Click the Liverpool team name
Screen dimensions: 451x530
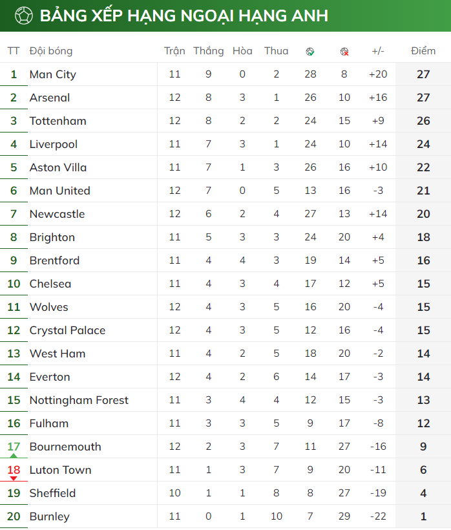click(x=54, y=144)
